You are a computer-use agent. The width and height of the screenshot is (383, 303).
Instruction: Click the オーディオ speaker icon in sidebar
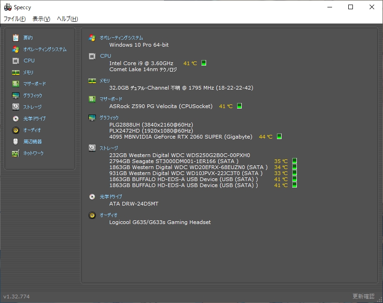(x=16, y=130)
